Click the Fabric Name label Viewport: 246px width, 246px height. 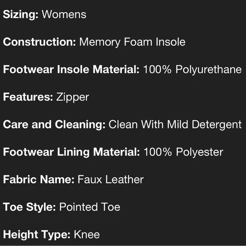(x=39, y=179)
